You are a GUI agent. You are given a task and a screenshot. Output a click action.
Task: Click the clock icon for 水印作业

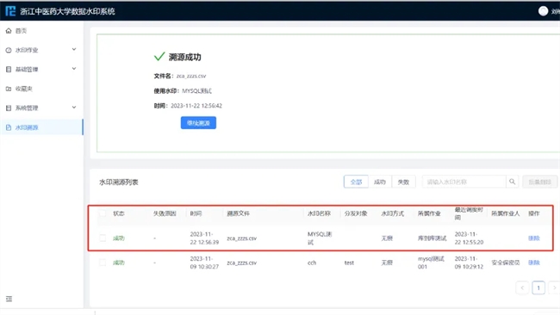(x=9, y=50)
